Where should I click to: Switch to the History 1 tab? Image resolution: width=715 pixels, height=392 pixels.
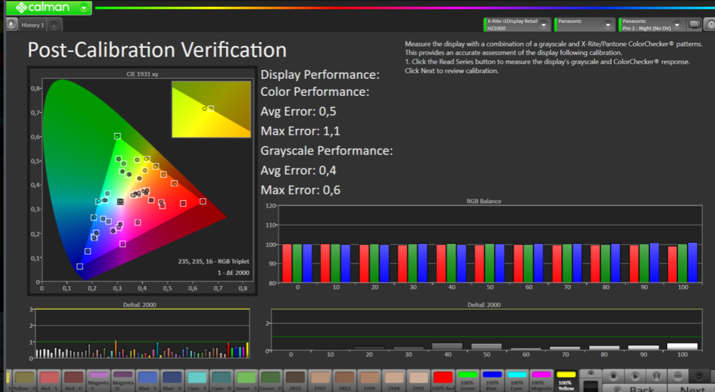click(33, 25)
